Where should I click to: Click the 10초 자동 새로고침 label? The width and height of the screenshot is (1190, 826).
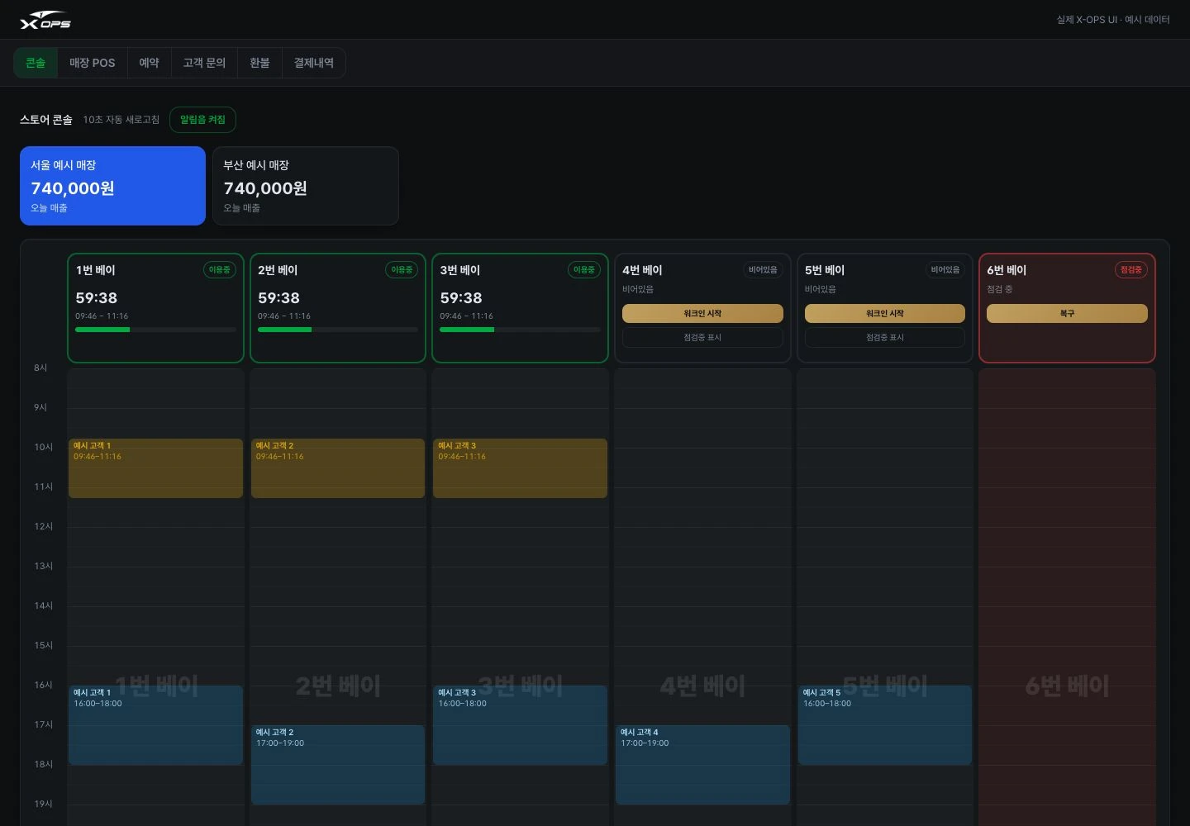click(121, 120)
